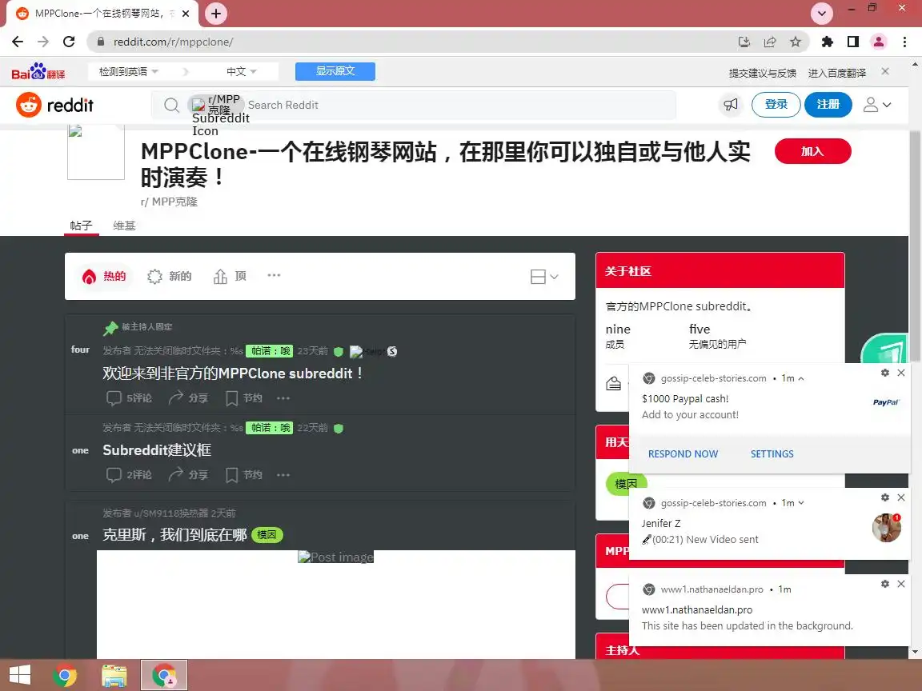Open the Windows Start button

point(20,674)
